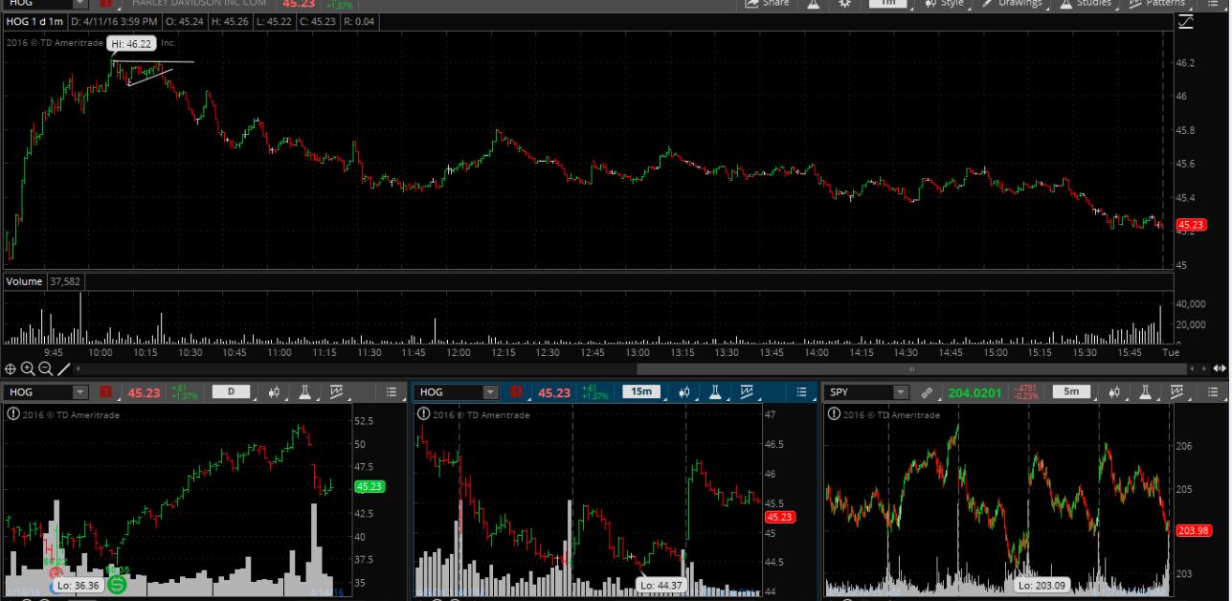Image resolution: width=1232 pixels, height=601 pixels.
Task: Open chart settings gear icon
Action: coord(844,3)
